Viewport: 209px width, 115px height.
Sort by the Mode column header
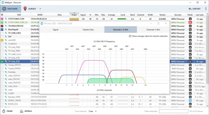pos(190,15)
